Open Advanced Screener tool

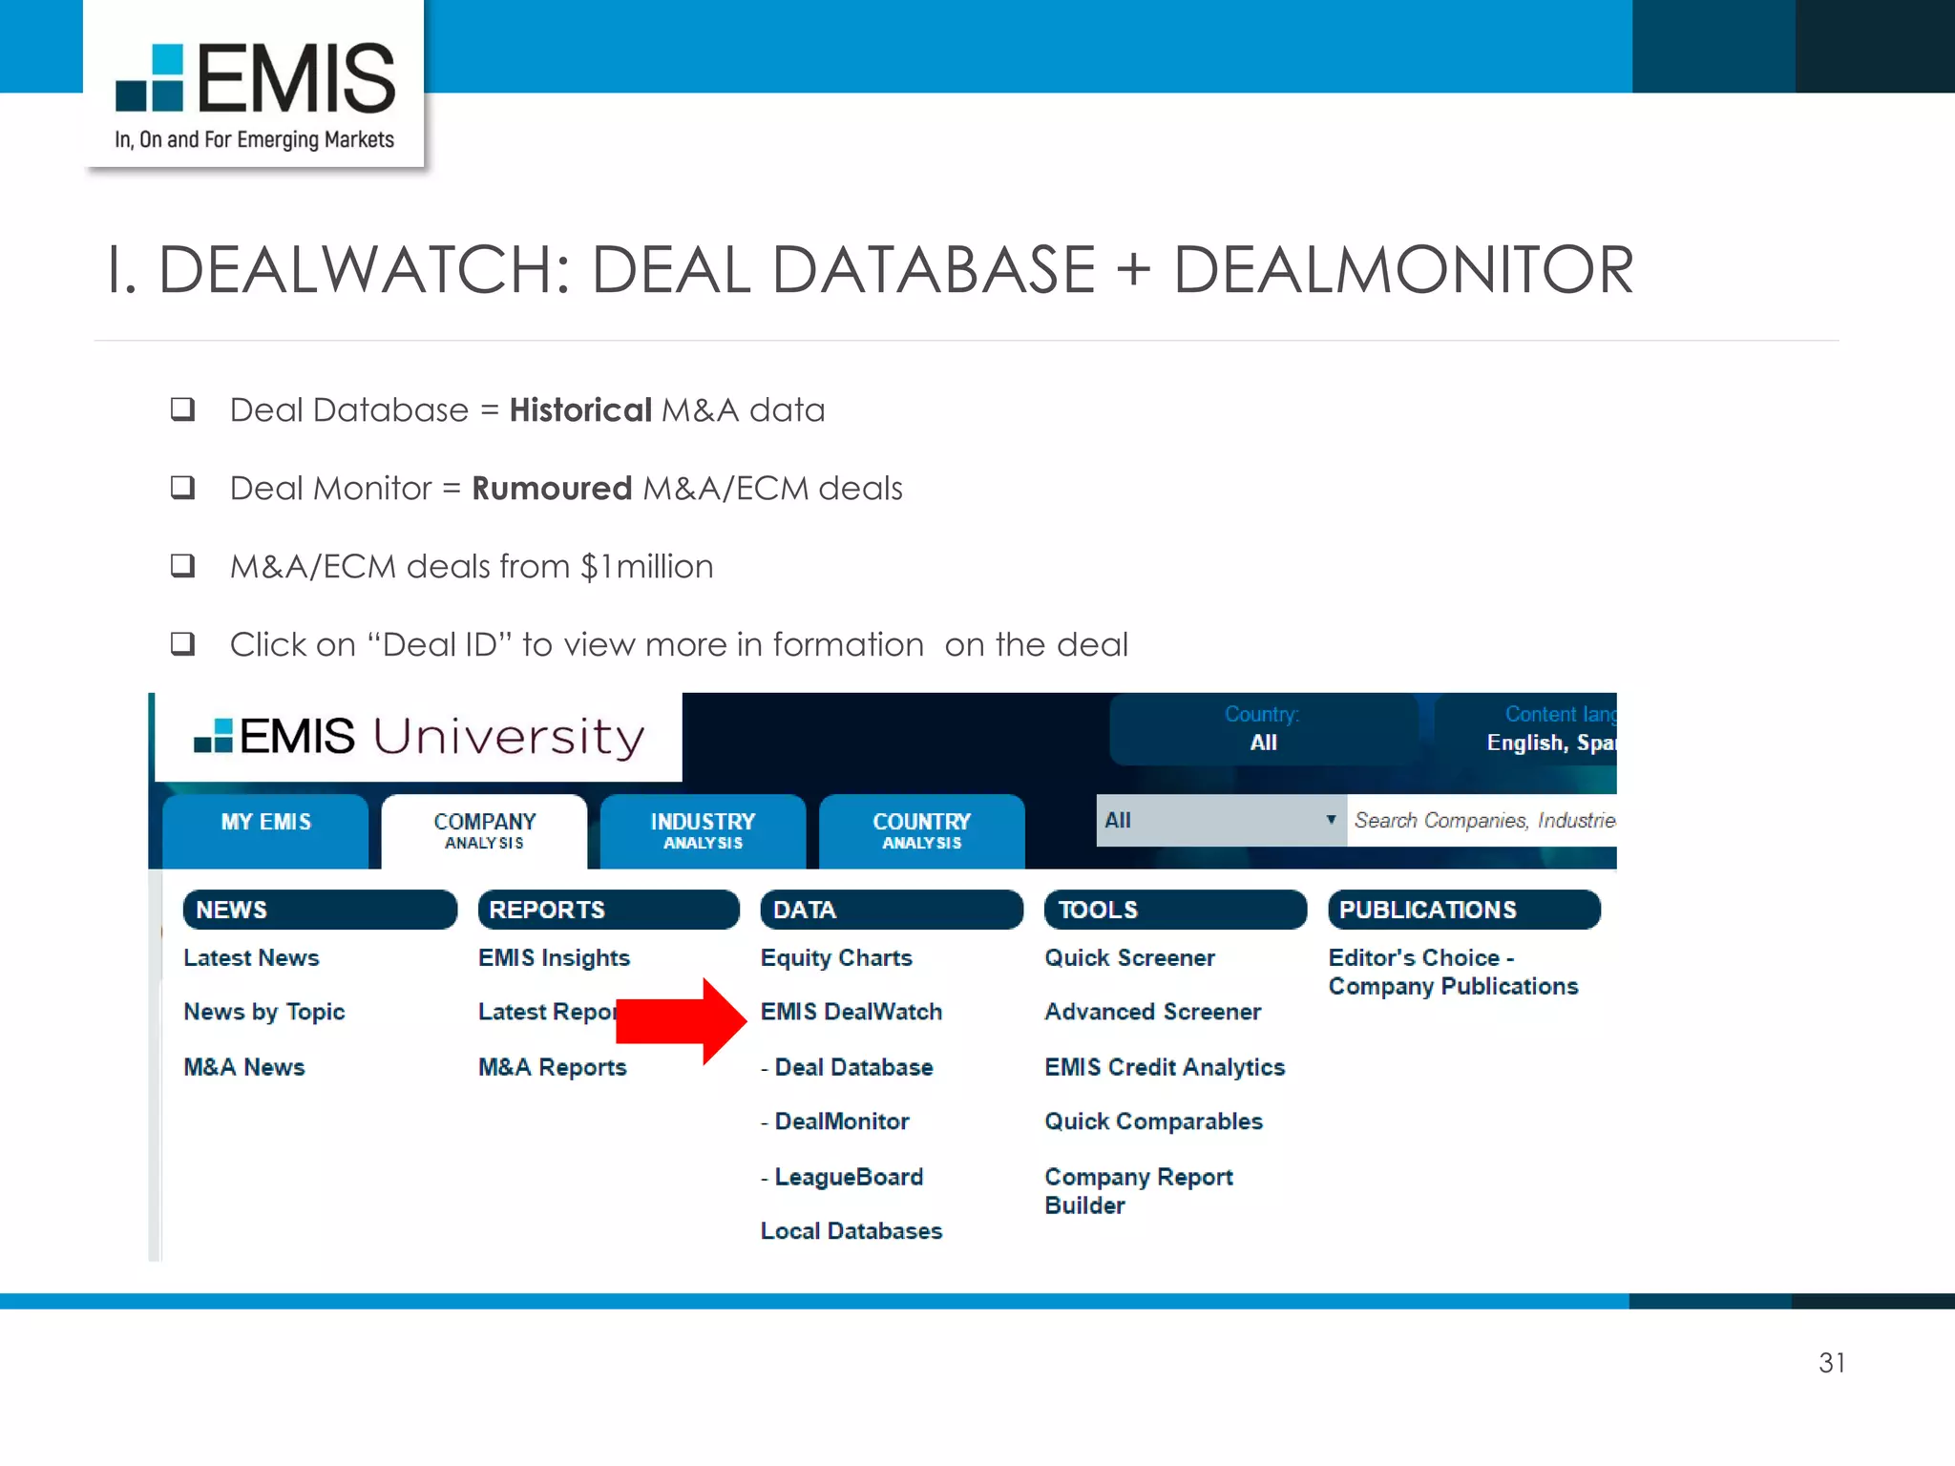point(1153,1012)
